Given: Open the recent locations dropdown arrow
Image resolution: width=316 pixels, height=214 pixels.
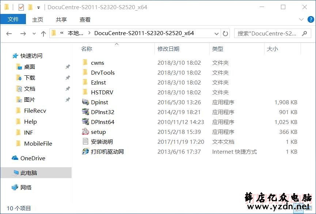Looking at the screenshot, I should tap(34, 34).
